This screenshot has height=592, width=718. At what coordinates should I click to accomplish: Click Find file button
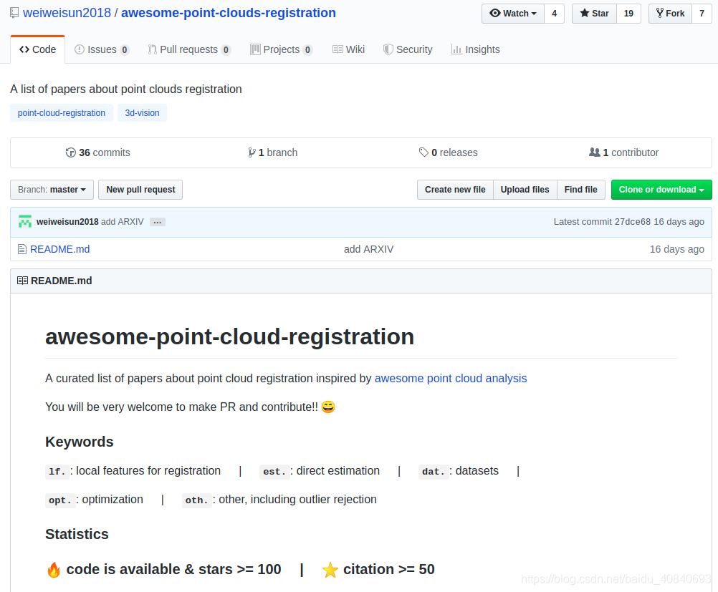580,190
